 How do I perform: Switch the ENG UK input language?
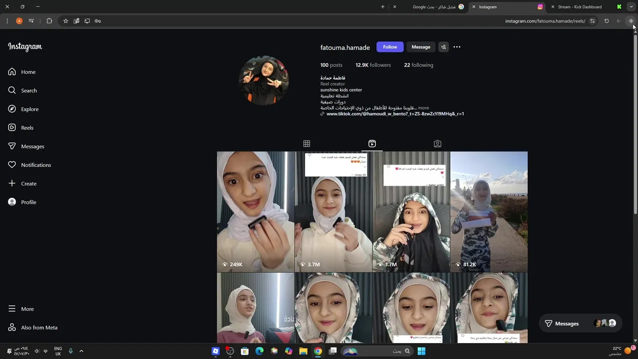point(58,351)
